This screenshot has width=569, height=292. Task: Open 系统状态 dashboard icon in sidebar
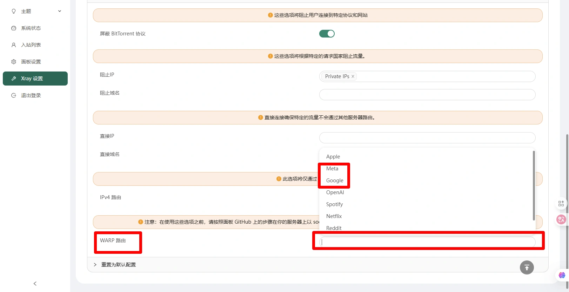14,28
